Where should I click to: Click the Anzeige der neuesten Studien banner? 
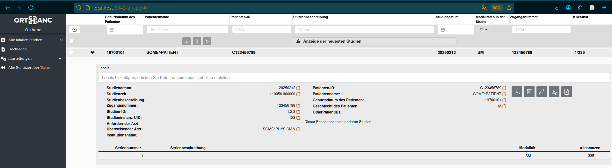point(374,41)
